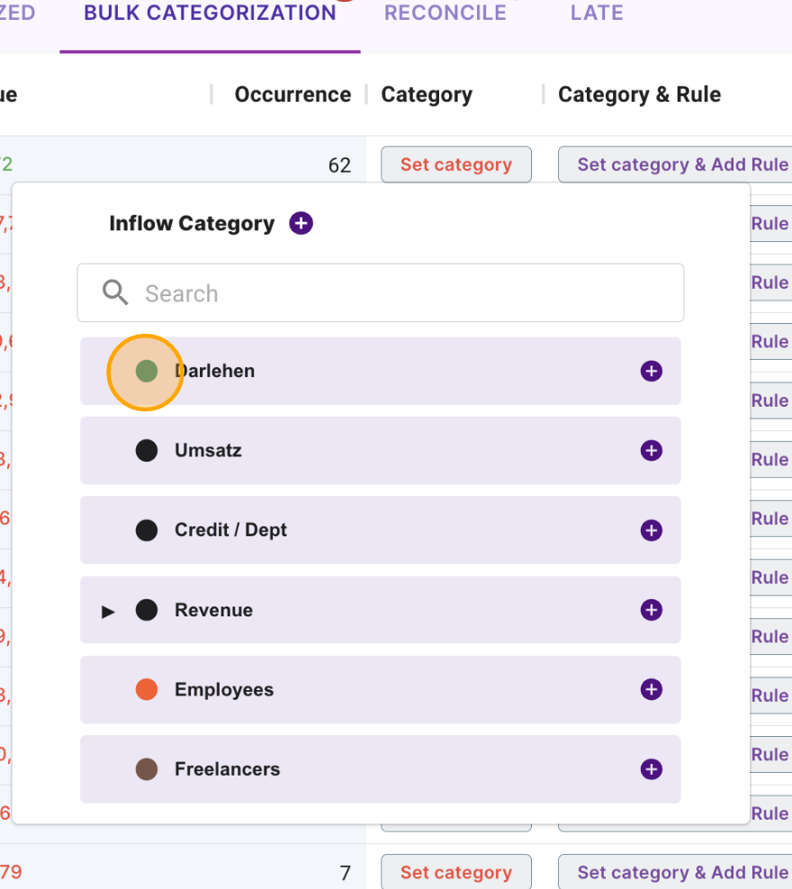
Task: Click the green Darlehen color dot
Action: 147,371
